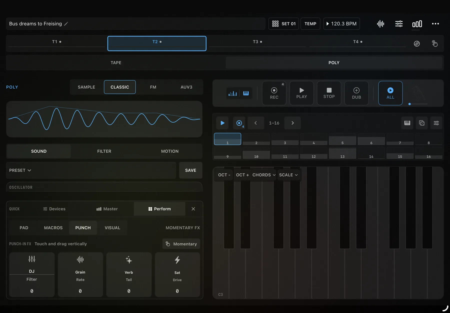Click the SAVE preset button
Image resolution: width=450 pixels, height=313 pixels.
click(x=190, y=170)
